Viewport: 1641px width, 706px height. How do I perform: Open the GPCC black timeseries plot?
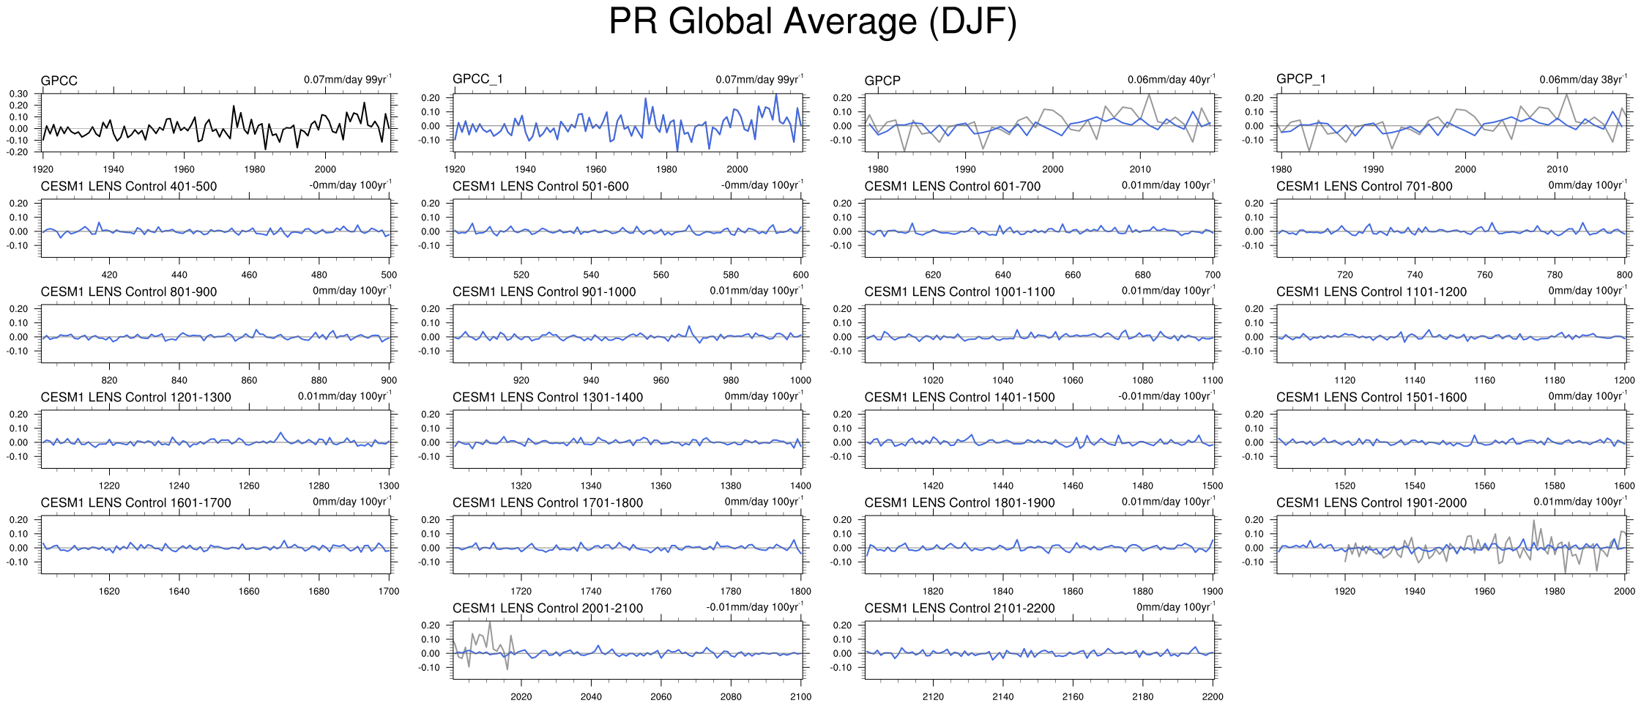coord(217,122)
